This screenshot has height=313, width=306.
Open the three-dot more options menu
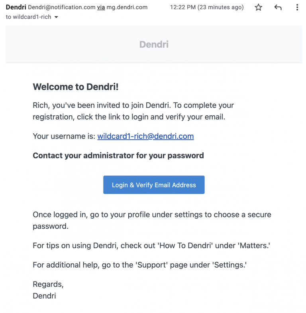(297, 8)
